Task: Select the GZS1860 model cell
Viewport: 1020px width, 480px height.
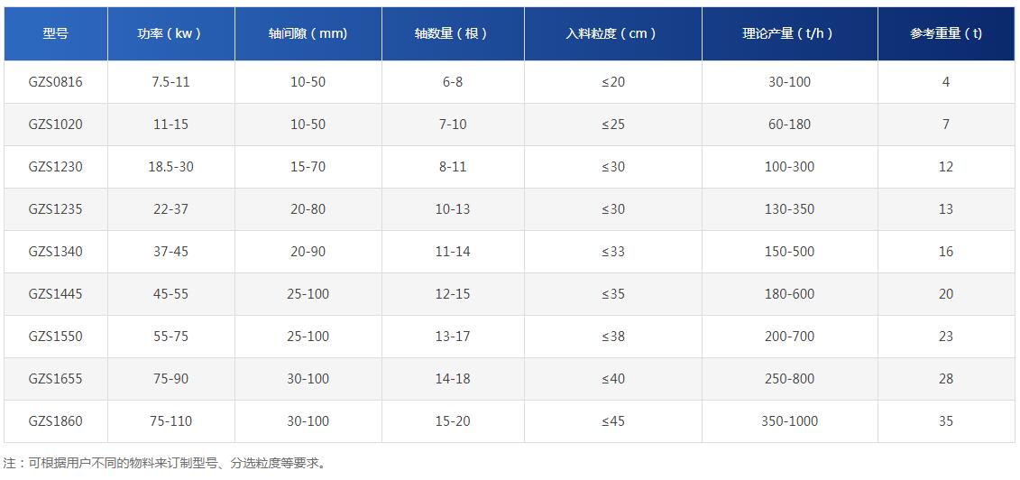Action: point(55,420)
